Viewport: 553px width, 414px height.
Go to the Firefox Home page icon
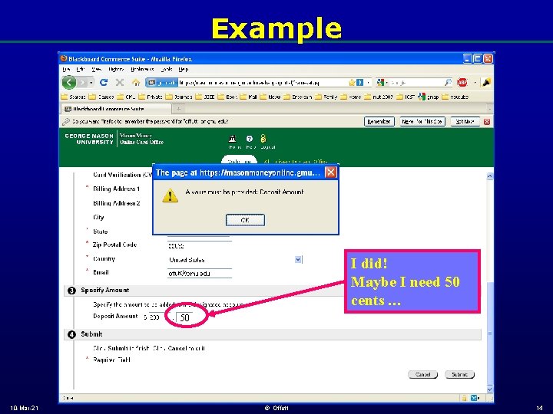point(136,82)
